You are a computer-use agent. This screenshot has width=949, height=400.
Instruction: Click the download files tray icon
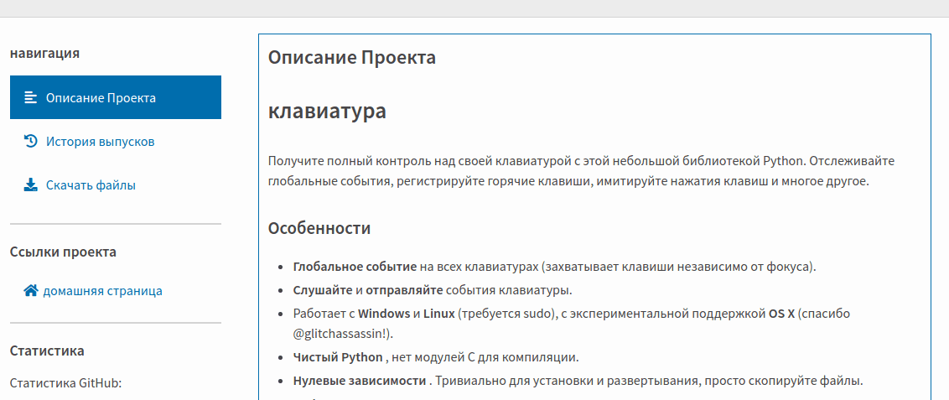point(30,185)
